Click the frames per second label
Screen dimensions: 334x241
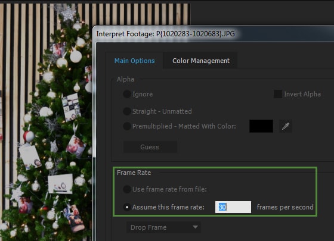285,207
